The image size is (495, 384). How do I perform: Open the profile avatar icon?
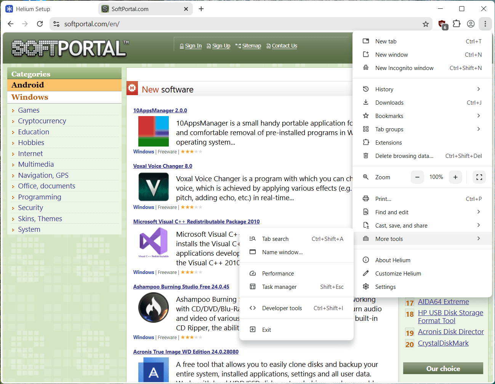[471, 24]
